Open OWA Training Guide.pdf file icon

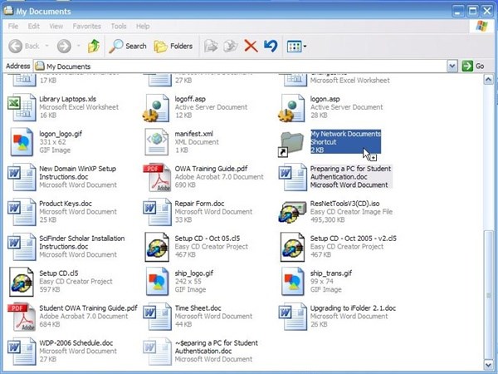[157, 178]
